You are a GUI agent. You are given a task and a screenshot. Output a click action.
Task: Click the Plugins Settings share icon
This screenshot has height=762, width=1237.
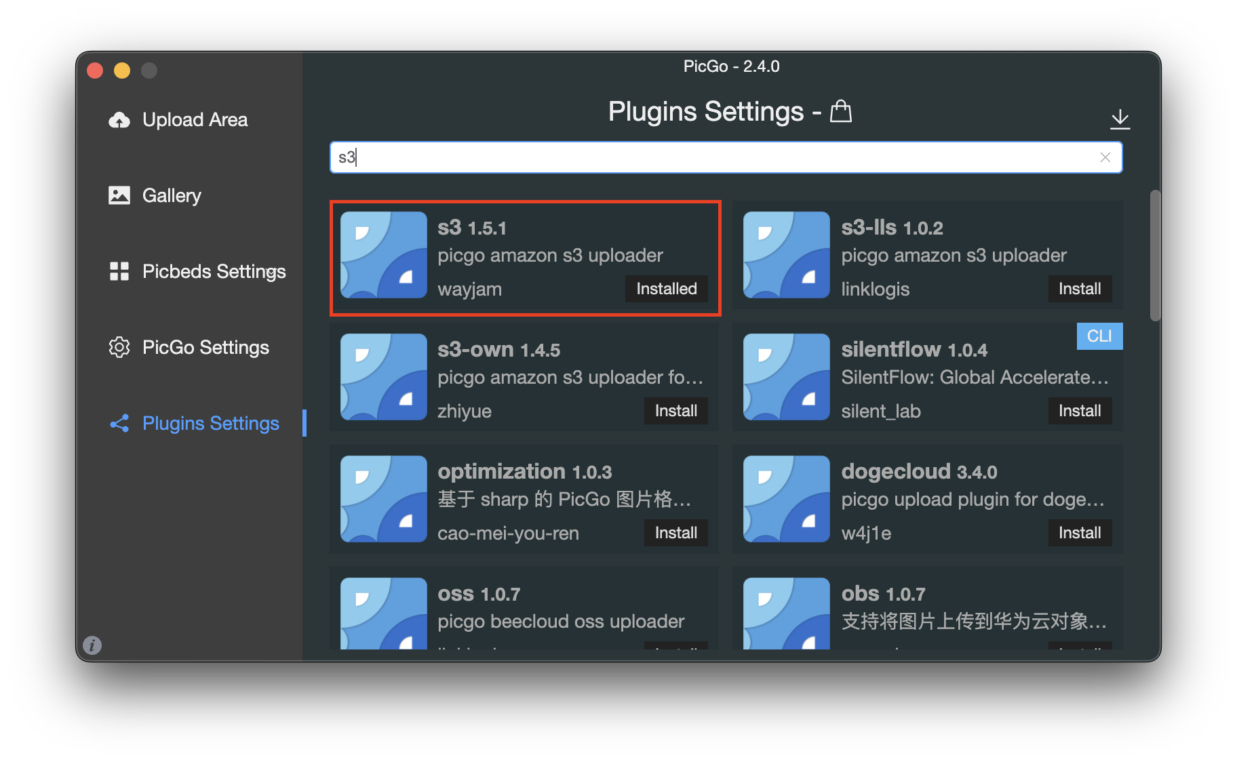pos(119,424)
